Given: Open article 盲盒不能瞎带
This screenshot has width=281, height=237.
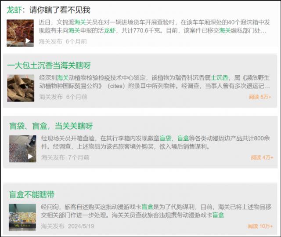Looking at the screenshot, I should tap(32, 195).
